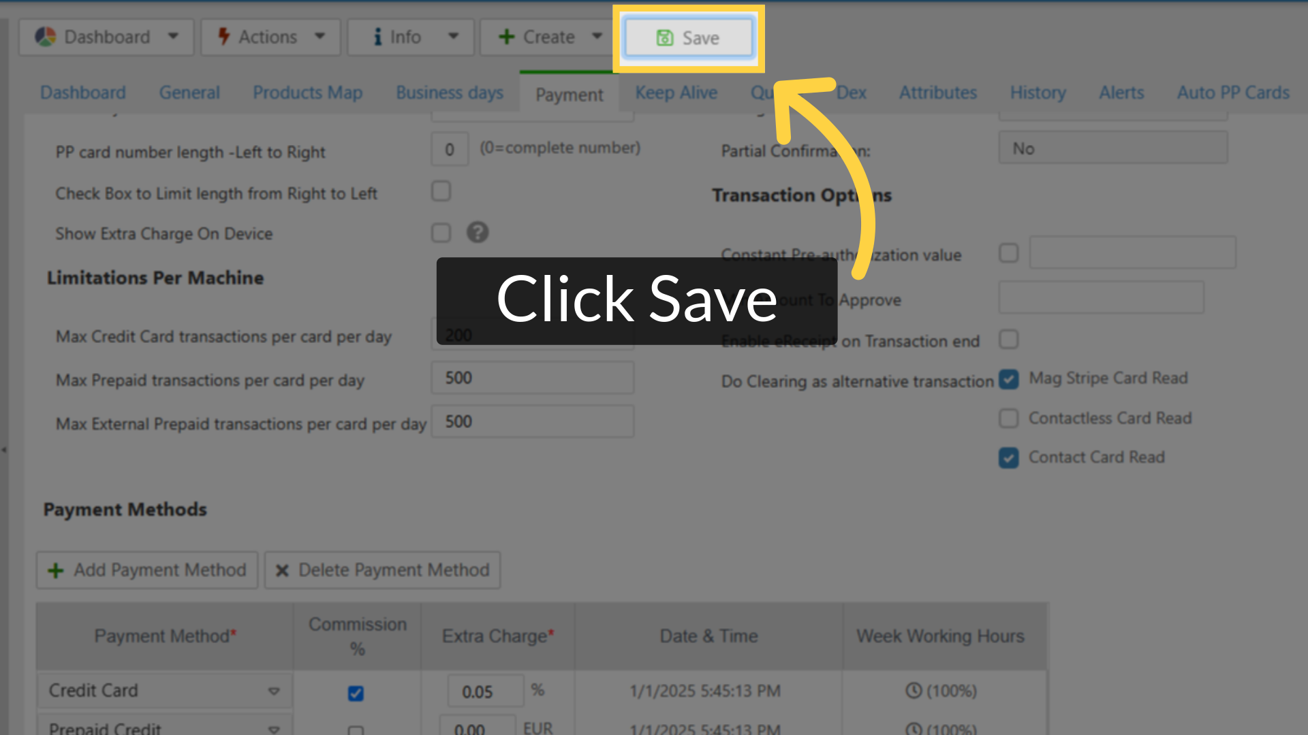Open the Business days tab

(x=450, y=93)
